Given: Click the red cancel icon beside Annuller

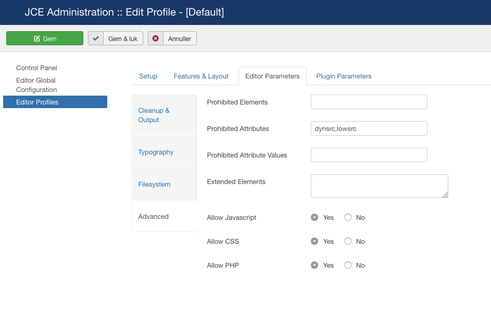Looking at the screenshot, I should tap(155, 38).
